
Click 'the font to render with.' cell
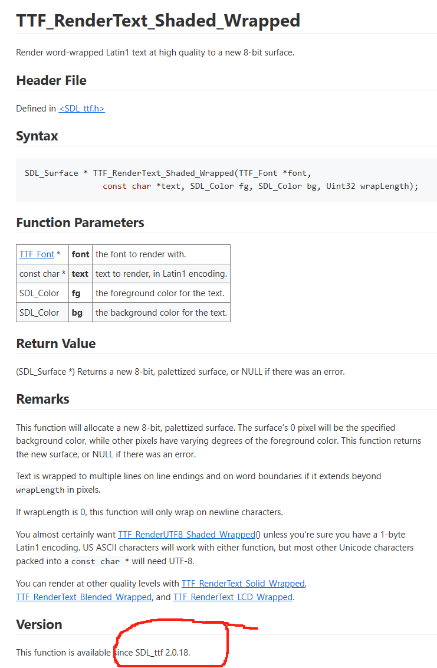(162, 254)
